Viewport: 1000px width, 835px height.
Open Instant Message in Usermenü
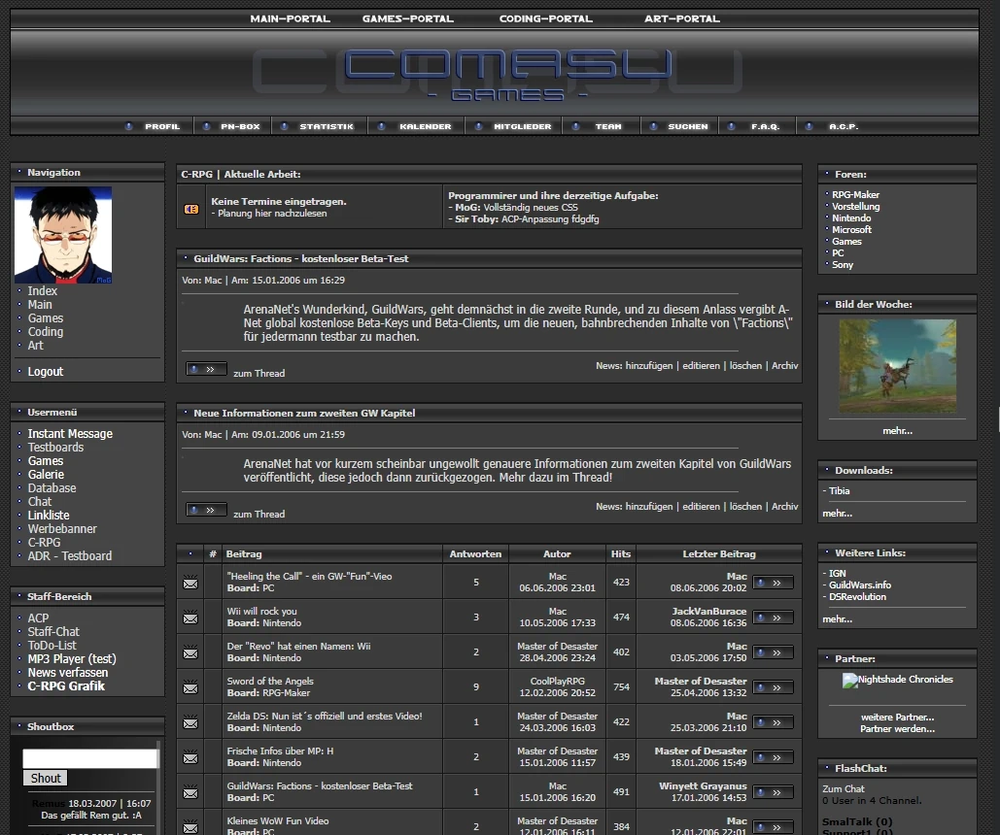click(70, 433)
